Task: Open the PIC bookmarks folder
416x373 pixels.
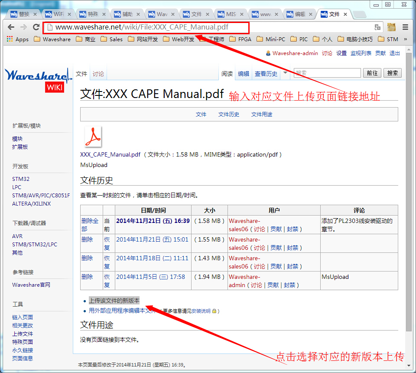Action: click(299, 39)
